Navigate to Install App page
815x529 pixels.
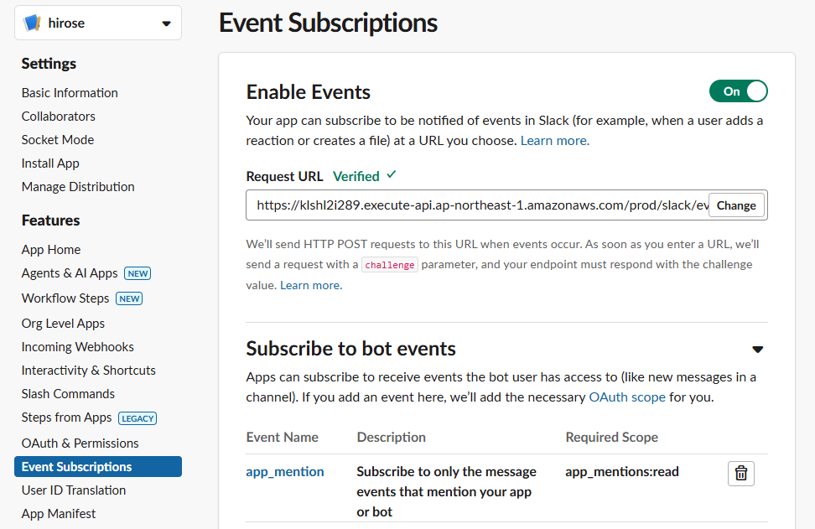click(50, 163)
